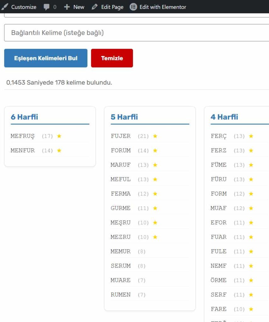Open Customize in the admin bar
The image size is (269, 322).
20,7
